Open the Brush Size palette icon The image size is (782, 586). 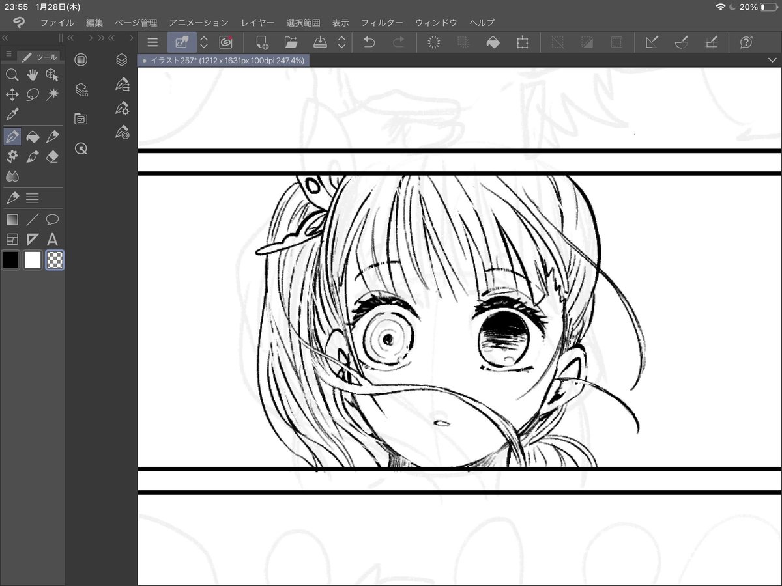coord(121,132)
